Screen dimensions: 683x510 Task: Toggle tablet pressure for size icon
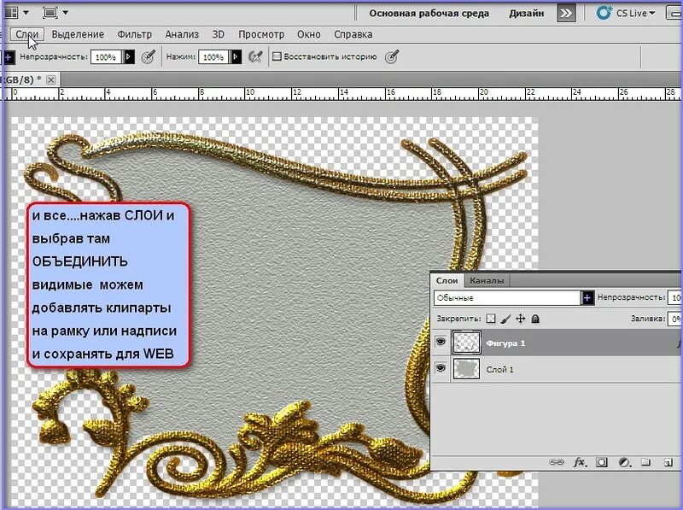(392, 56)
